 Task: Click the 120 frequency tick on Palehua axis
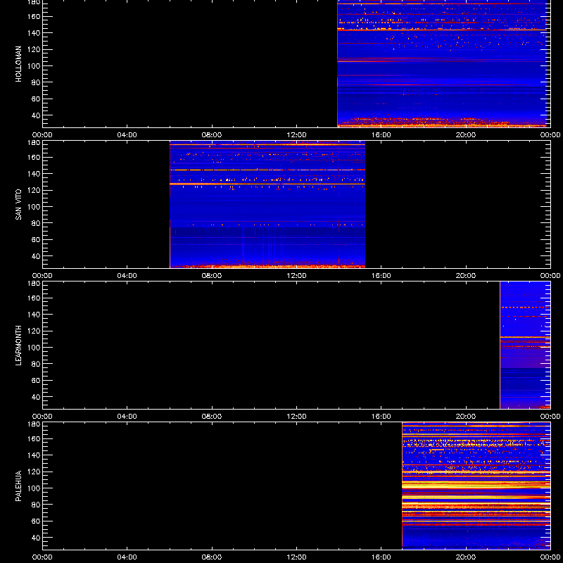[x=35, y=472]
